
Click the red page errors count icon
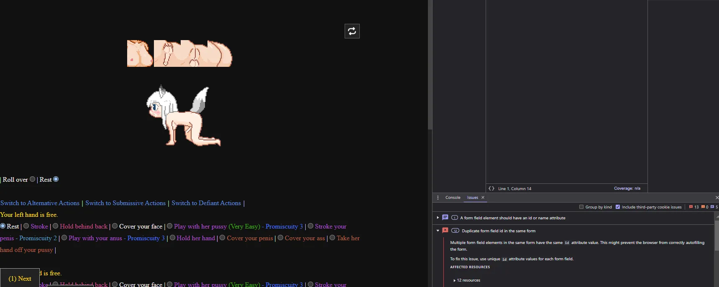(x=691, y=207)
